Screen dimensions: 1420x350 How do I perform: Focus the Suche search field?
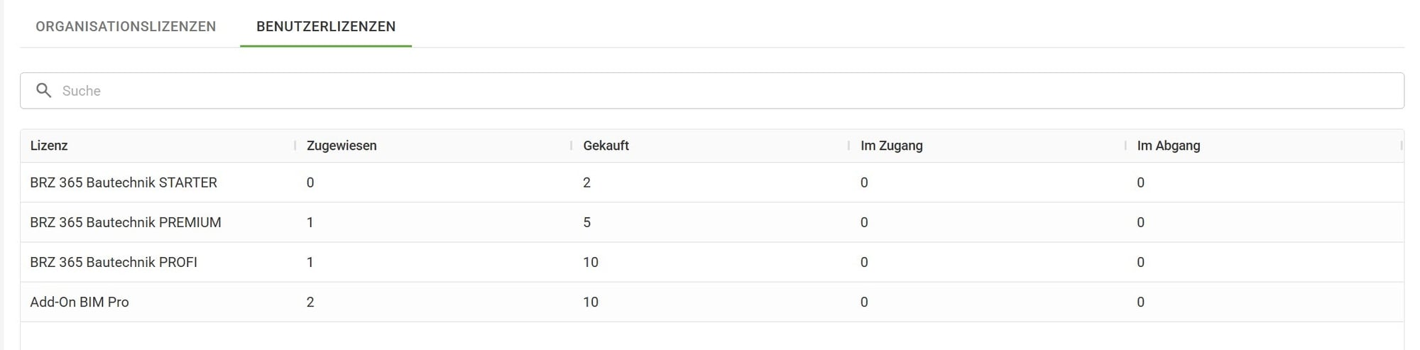point(712,91)
